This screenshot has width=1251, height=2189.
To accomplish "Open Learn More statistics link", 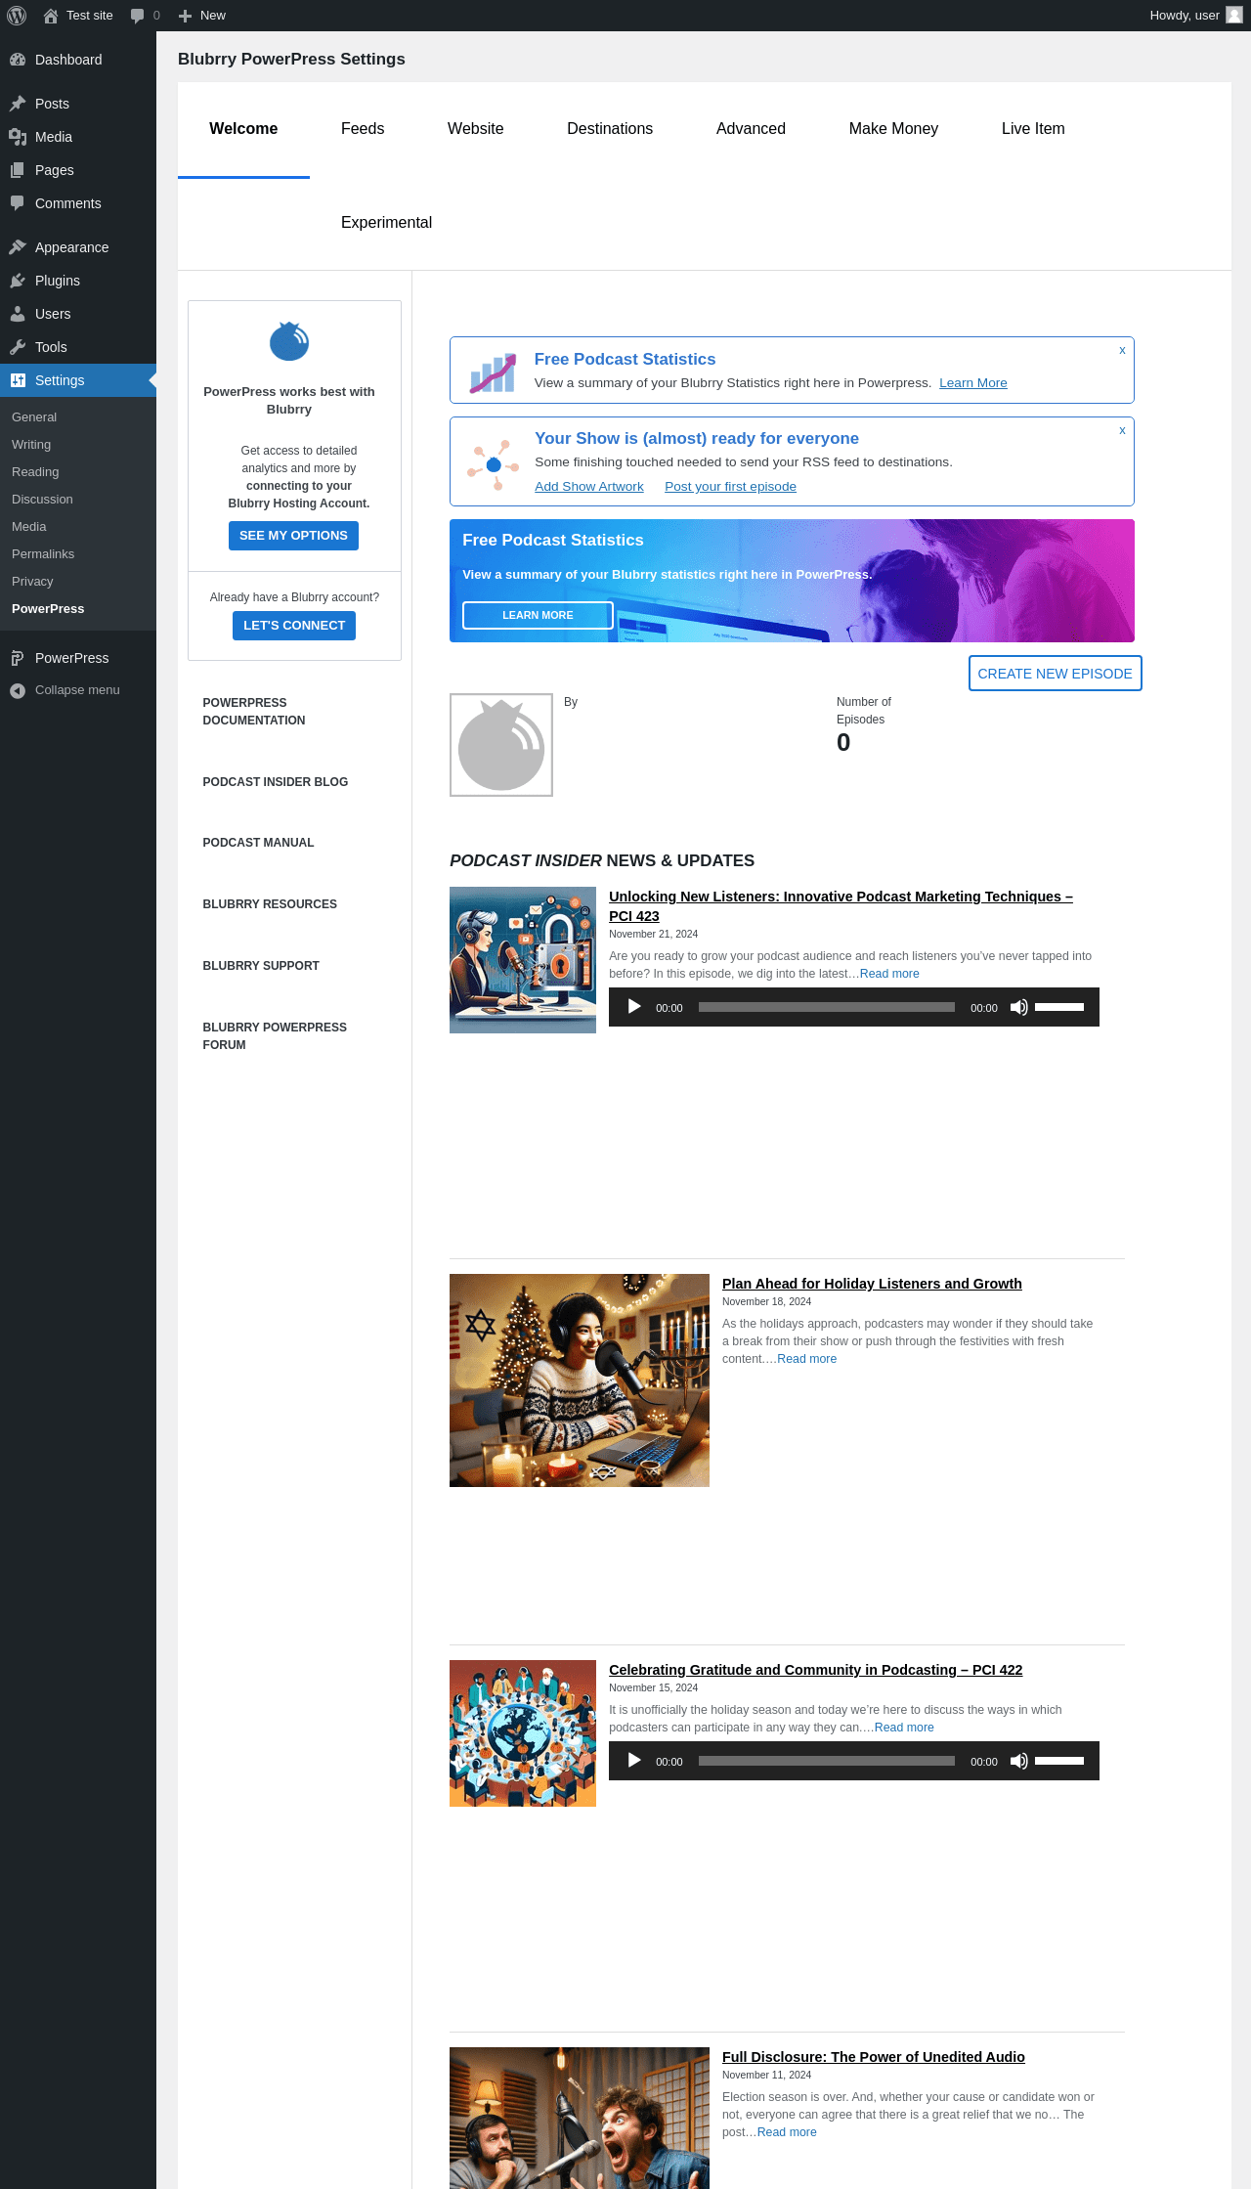I will tap(973, 383).
